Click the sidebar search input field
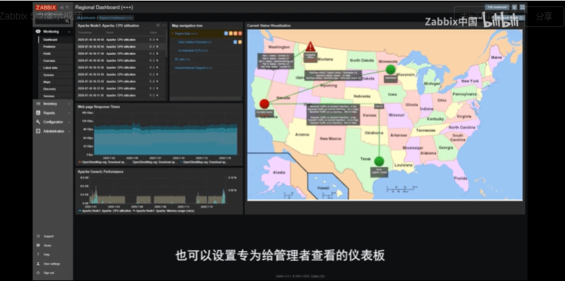Image resolution: width=565 pixels, height=281 pixels. tap(51, 20)
